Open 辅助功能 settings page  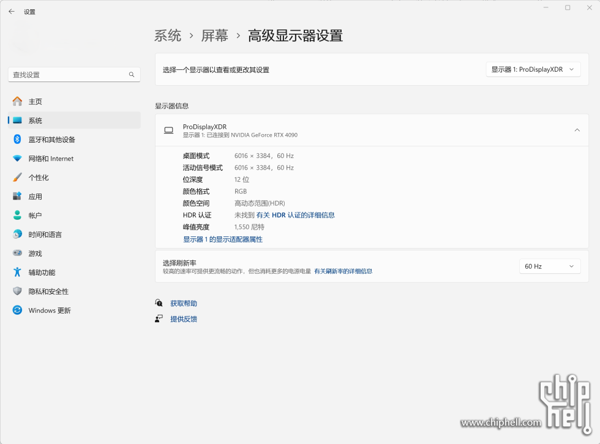point(74,272)
